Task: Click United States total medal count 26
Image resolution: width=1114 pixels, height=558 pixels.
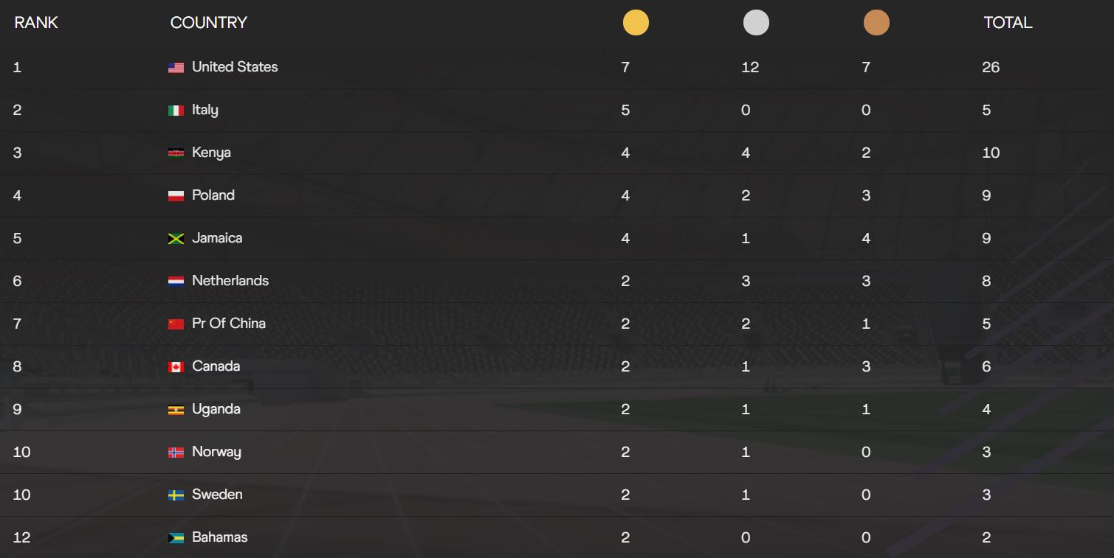Action: (x=991, y=68)
